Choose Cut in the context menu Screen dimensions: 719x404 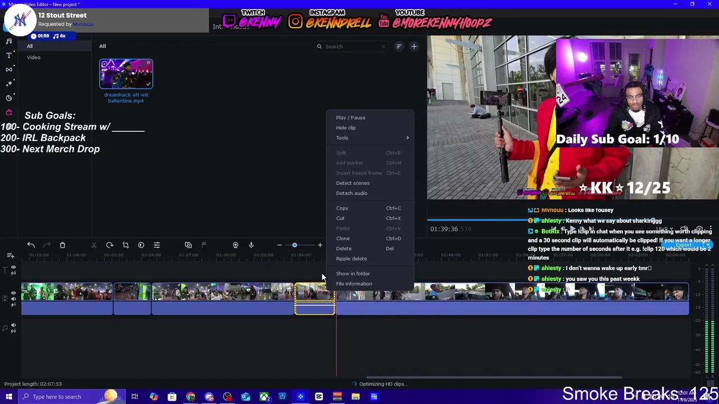click(371, 218)
